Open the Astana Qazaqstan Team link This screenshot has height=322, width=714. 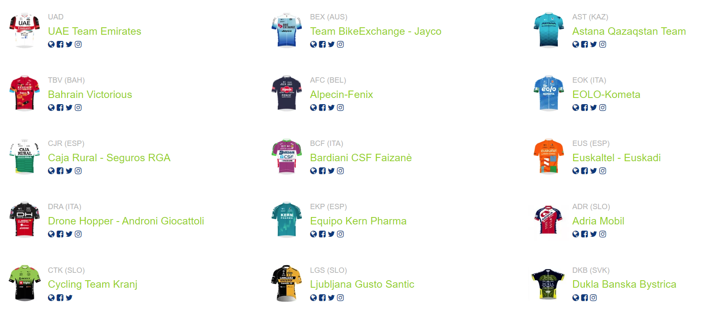click(x=629, y=31)
